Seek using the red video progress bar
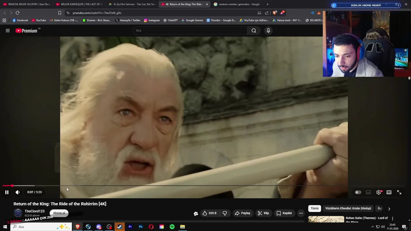 (x=204, y=186)
